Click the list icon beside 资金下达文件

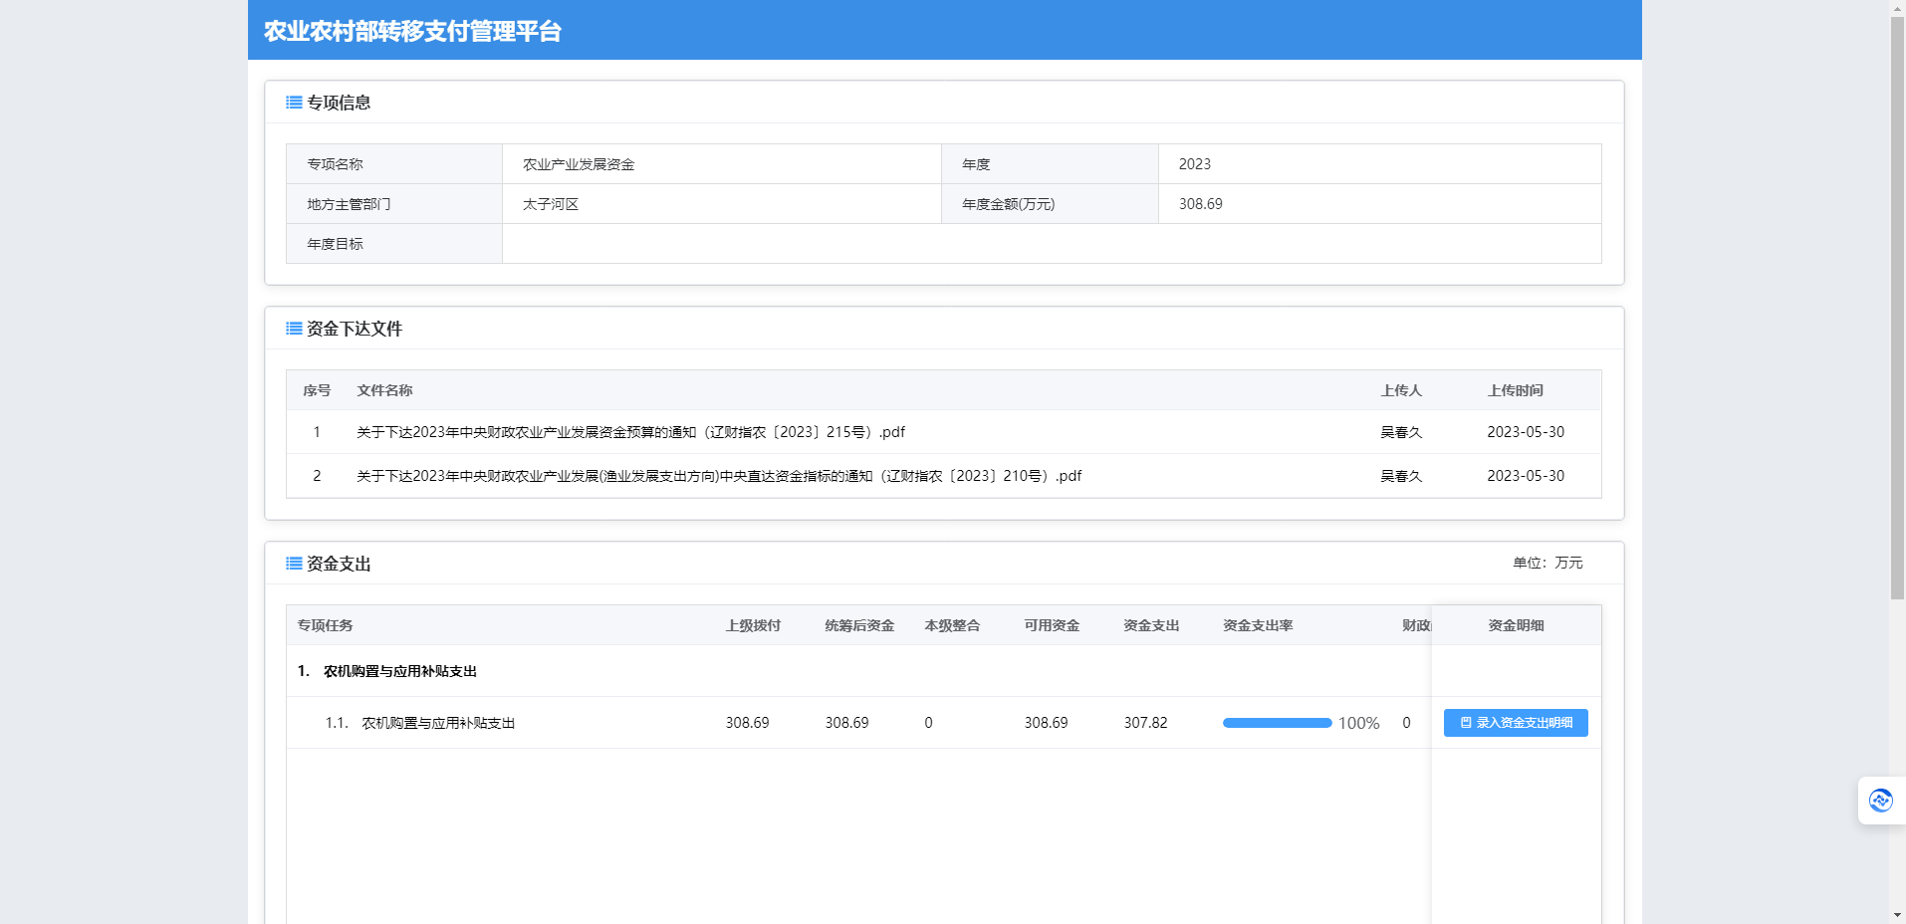point(294,329)
